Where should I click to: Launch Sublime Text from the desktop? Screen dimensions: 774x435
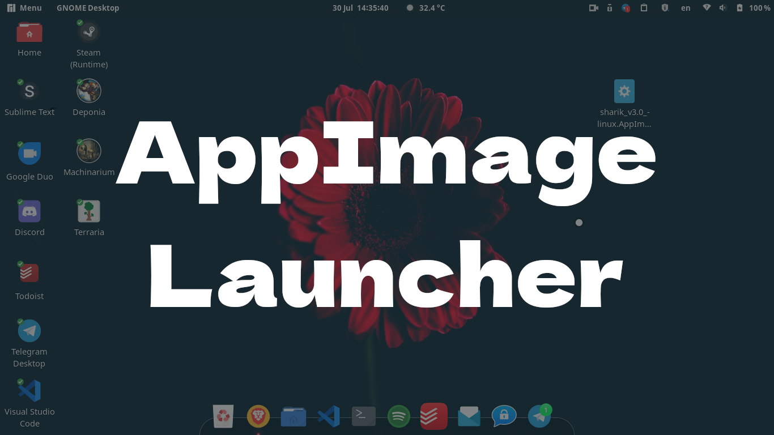(29, 91)
